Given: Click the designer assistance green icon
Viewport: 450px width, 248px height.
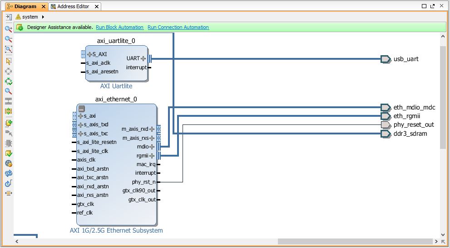Looking at the screenshot, I should [x=20, y=28].
